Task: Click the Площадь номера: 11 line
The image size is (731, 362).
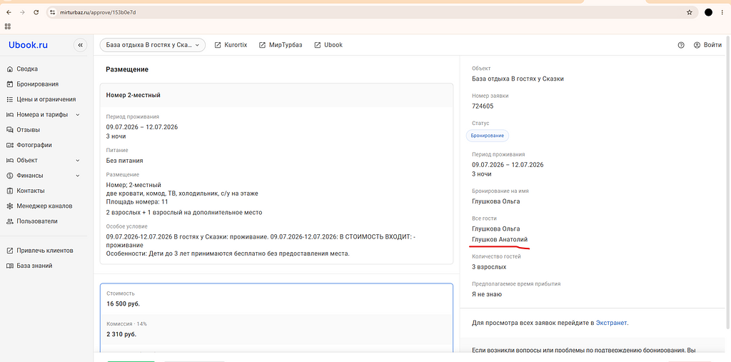Action: click(x=137, y=202)
